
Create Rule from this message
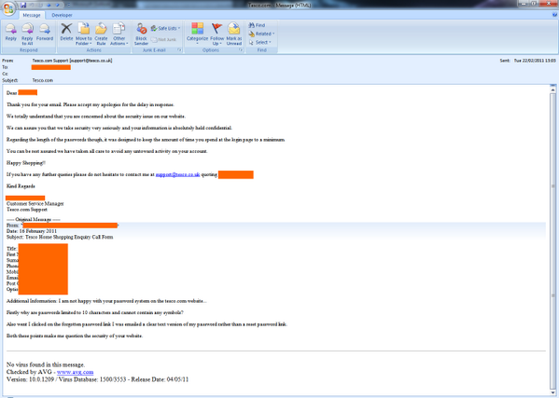(101, 34)
